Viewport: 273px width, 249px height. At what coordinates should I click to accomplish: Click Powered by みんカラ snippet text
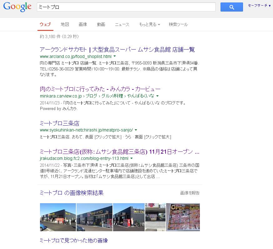[59, 108]
